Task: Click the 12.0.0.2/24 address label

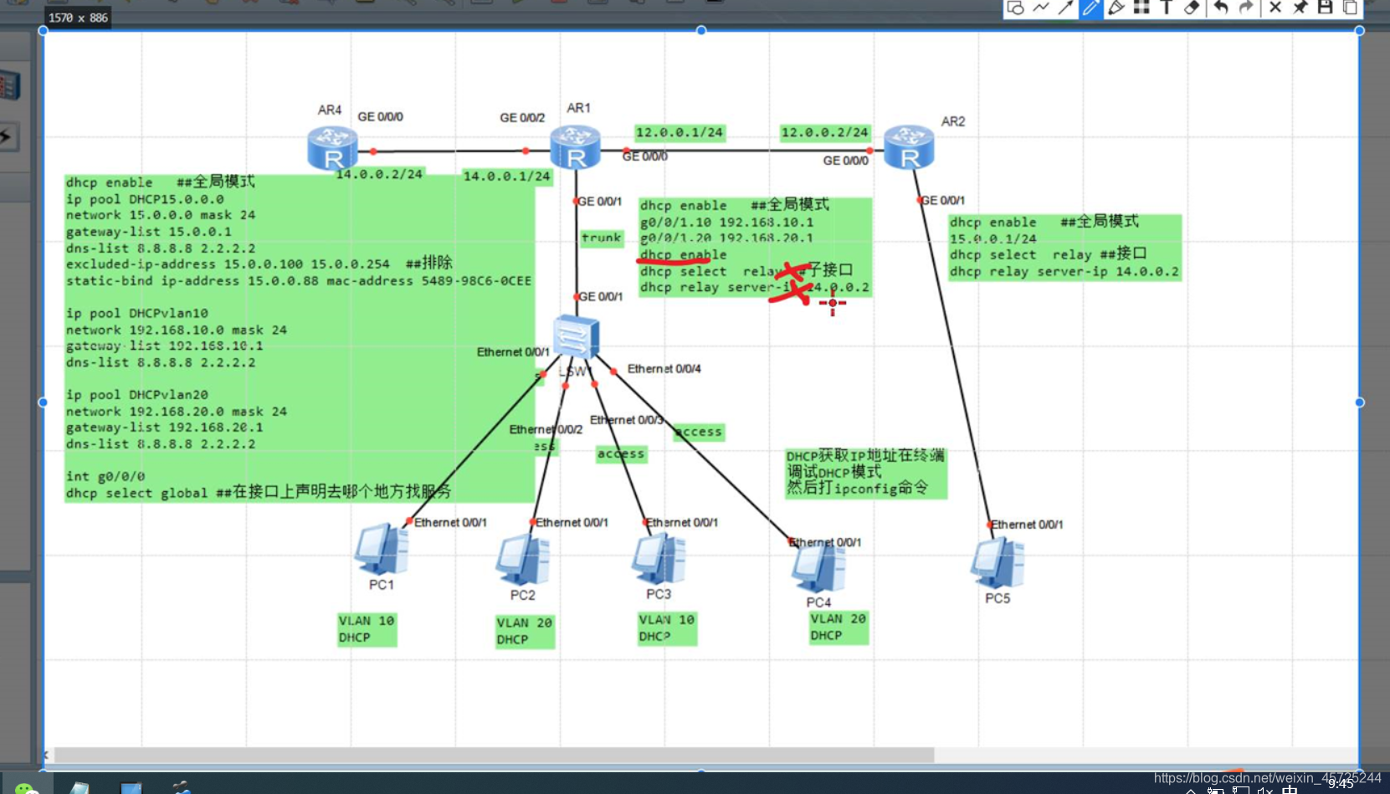Action: pos(825,132)
